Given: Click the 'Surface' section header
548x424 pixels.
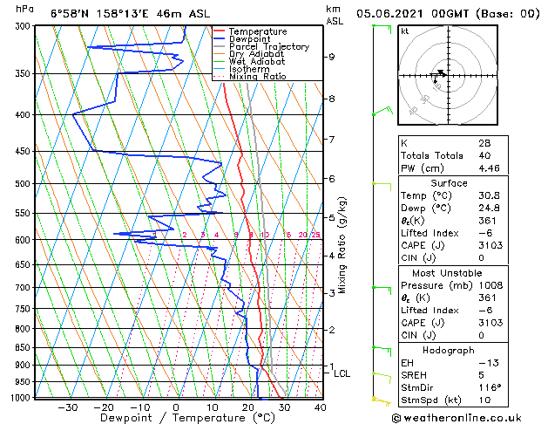Looking at the screenshot, I should pos(449,183).
